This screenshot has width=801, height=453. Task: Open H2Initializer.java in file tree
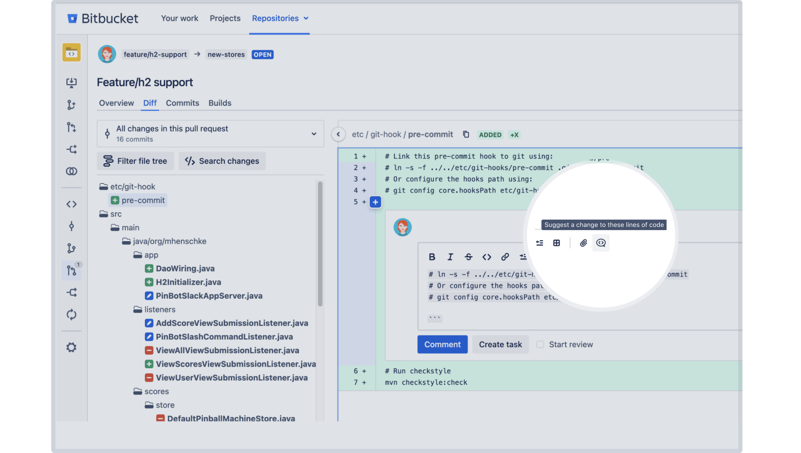coord(183,282)
